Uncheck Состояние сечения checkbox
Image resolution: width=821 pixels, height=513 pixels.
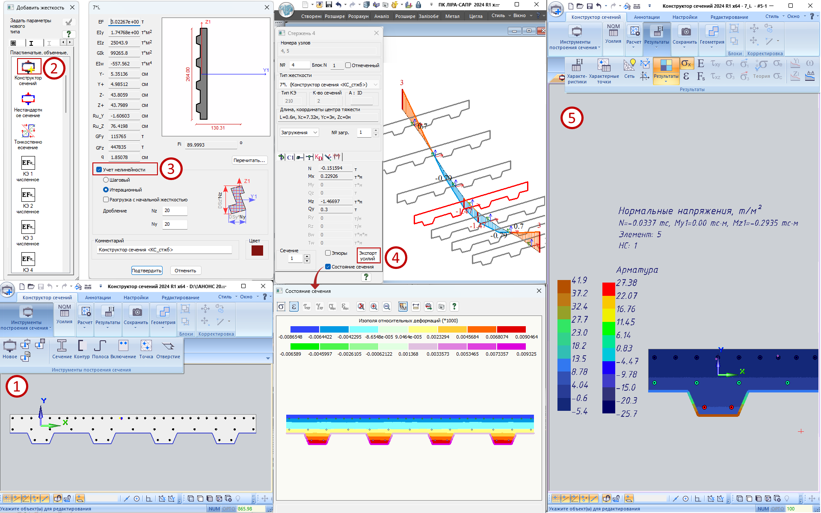point(328,267)
